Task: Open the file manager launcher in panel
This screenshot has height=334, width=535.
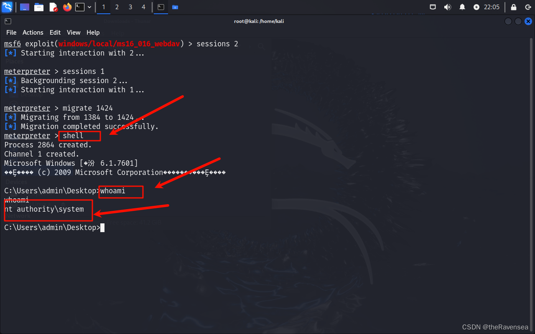Action: 39,7
